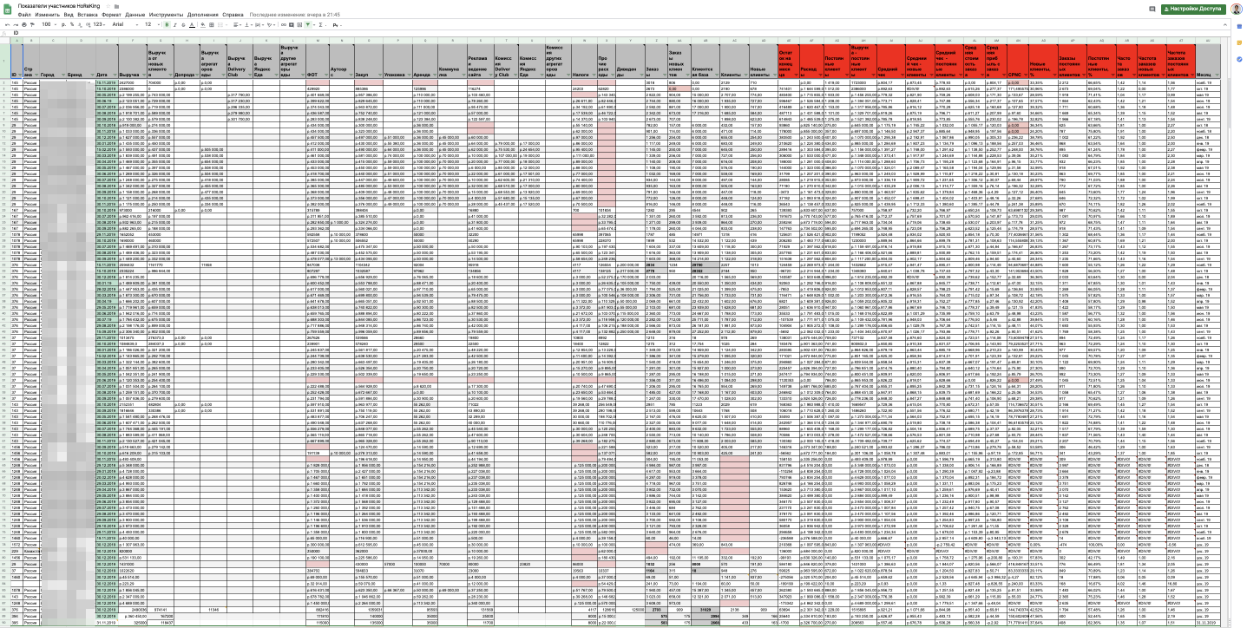The image size is (1247, 628).
Task: Click the merge cells icon
Action: click(x=220, y=24)
